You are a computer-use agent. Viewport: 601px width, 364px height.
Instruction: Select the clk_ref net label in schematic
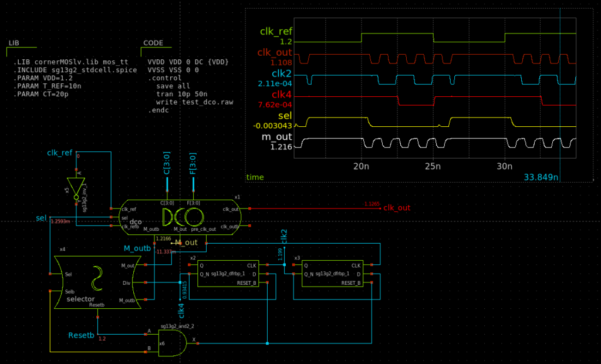click(x=60, y=153)
